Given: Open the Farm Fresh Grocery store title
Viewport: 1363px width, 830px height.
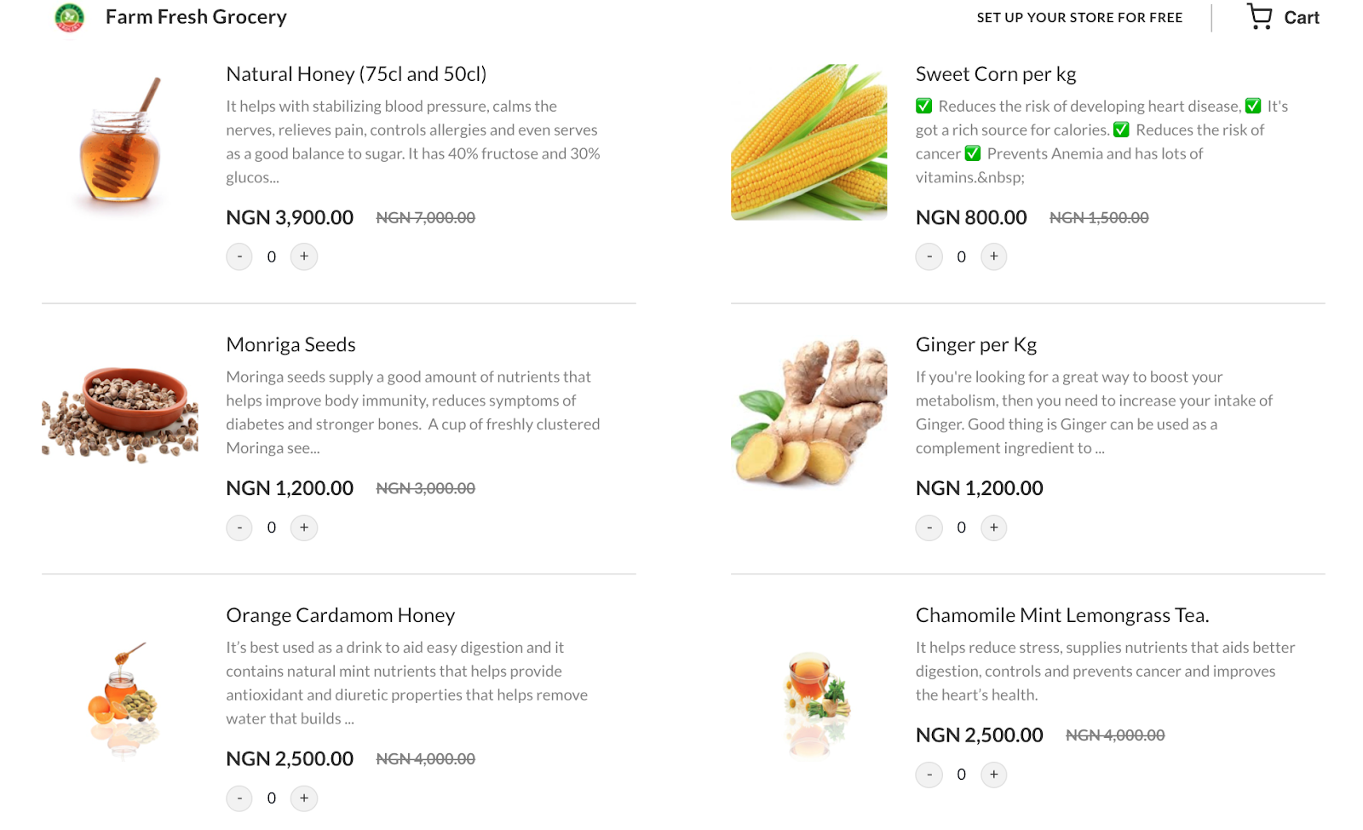Looking at the screenshot, I should 196,17.
